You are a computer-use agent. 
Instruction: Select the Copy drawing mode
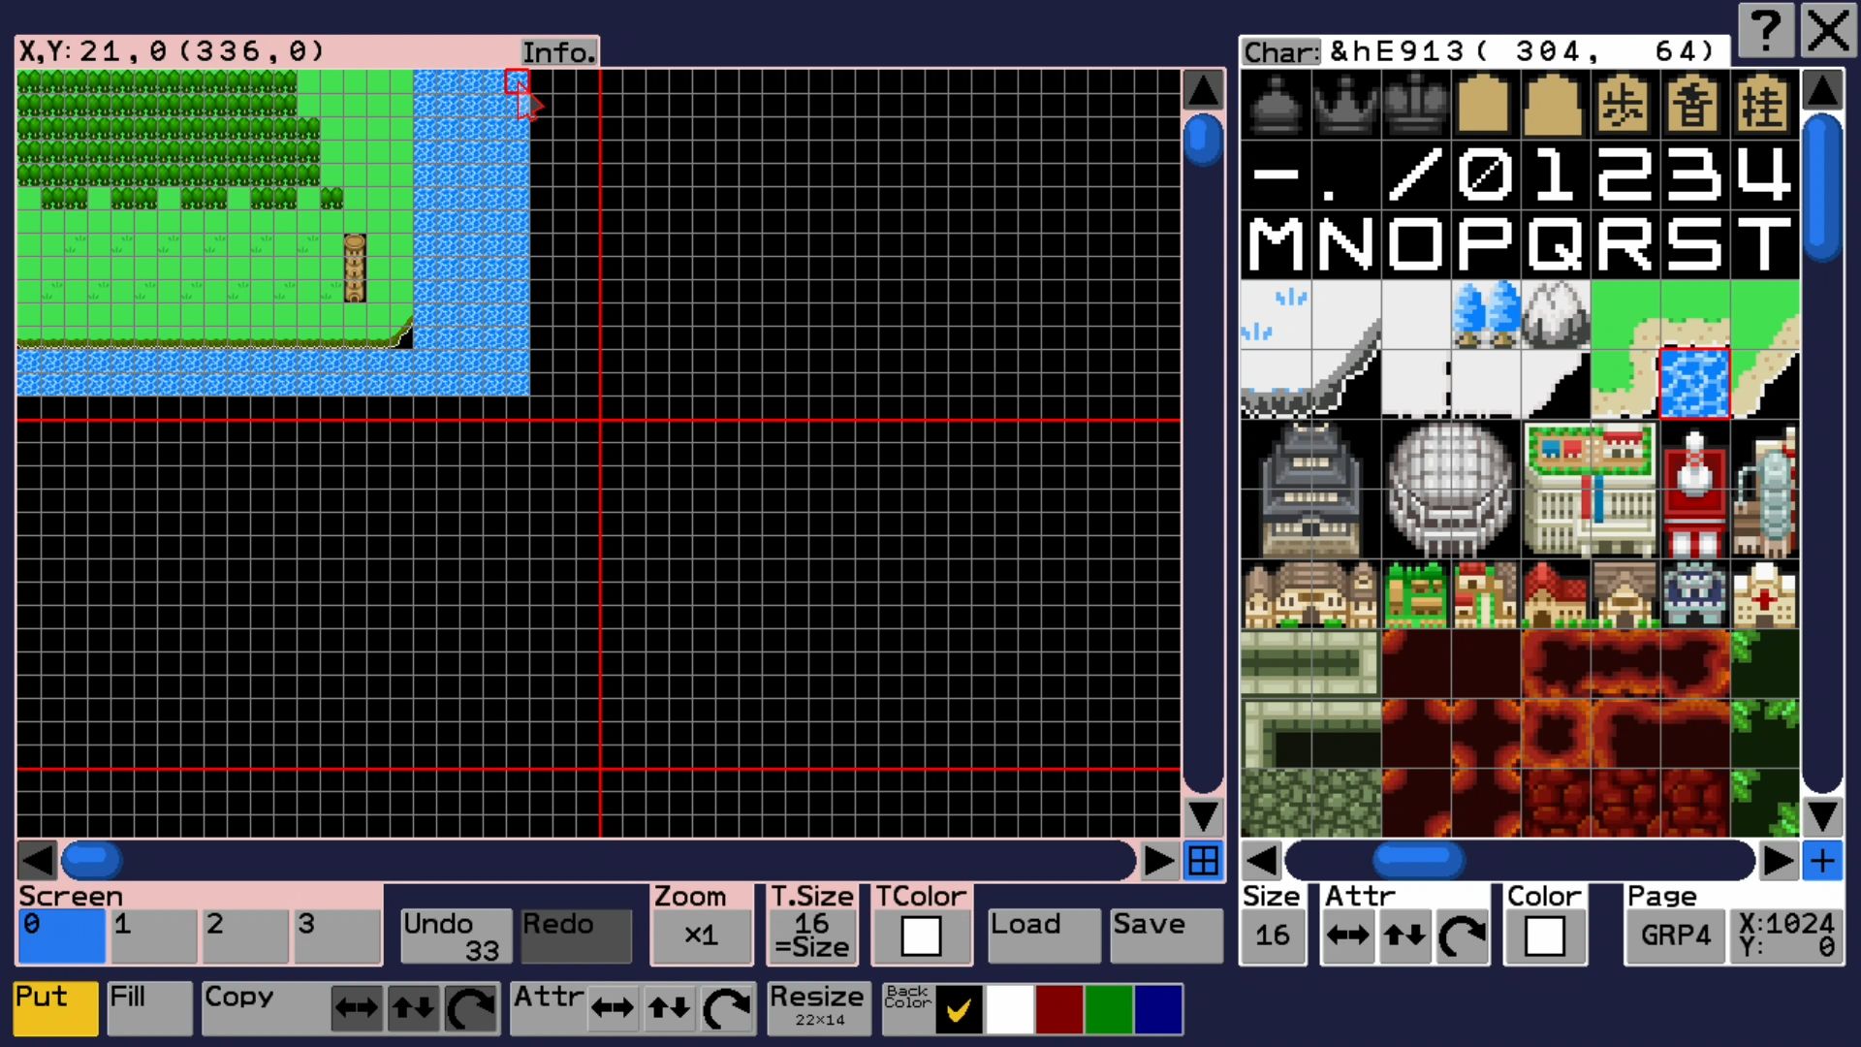(x=264, y=1008)
